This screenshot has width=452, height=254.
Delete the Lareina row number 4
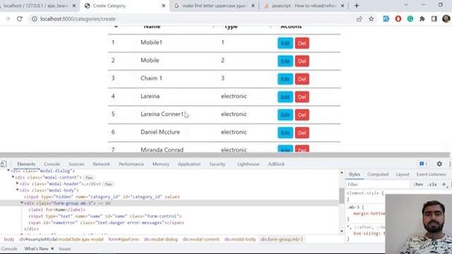click(302, 97)
